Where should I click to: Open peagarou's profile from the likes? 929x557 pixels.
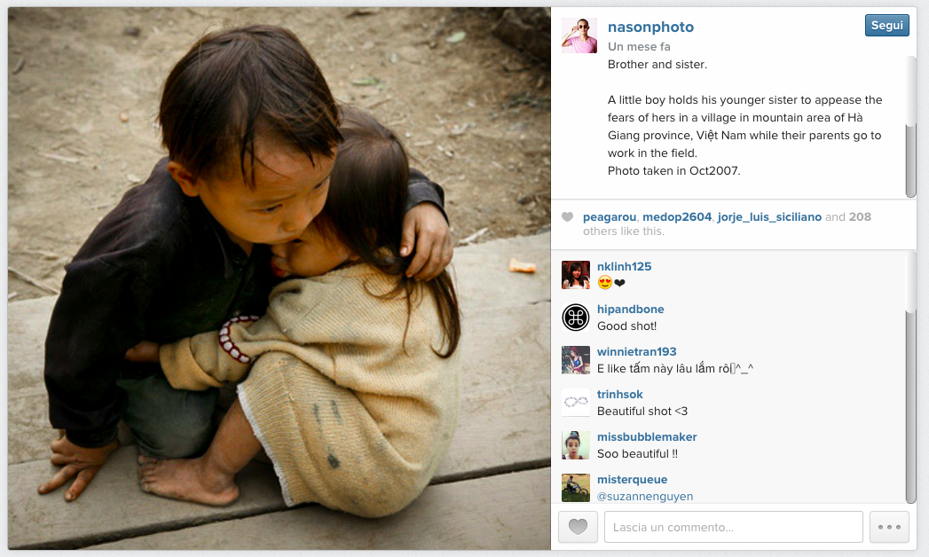tap(609, 217)
